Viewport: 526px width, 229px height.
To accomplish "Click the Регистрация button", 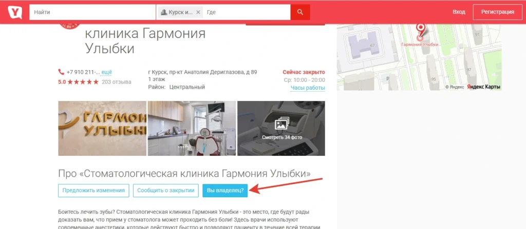I will coord(497,12).
